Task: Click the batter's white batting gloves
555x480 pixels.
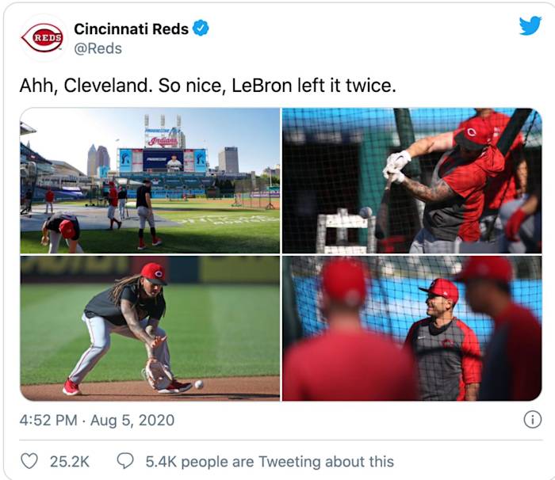Action: [395, 166]
